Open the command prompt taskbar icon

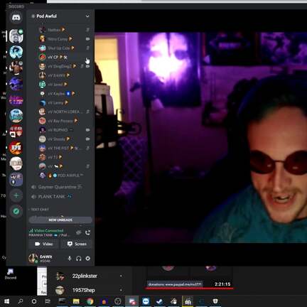(62, 301)
